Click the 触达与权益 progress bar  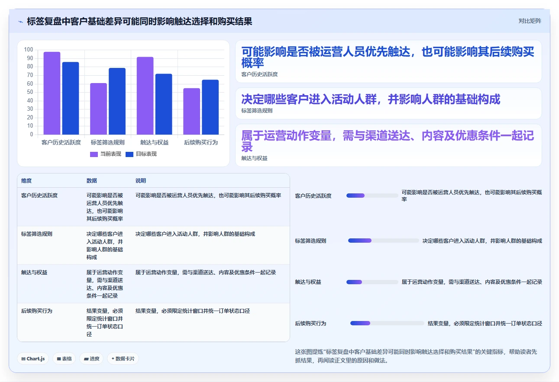tap(372, 282)
